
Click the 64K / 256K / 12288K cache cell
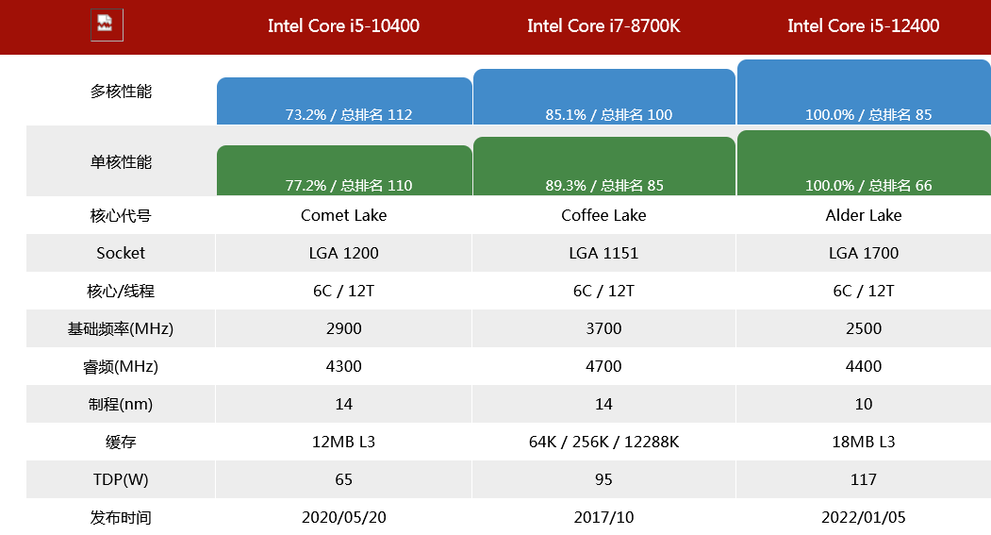coord(603,442)
